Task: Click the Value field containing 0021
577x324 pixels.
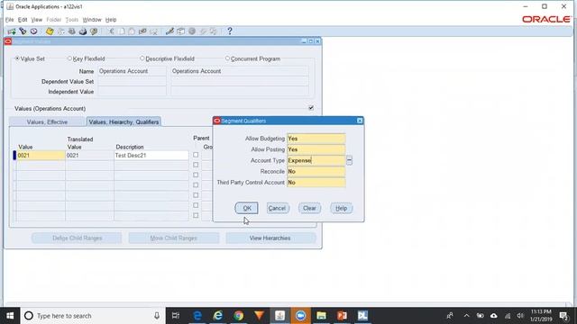Action: (x=41, y=156)
